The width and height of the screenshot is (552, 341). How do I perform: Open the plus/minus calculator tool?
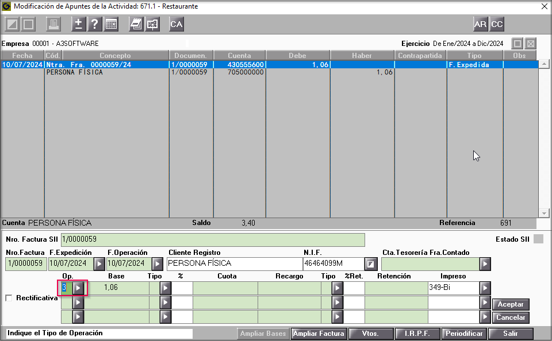[x=78, y=24]
